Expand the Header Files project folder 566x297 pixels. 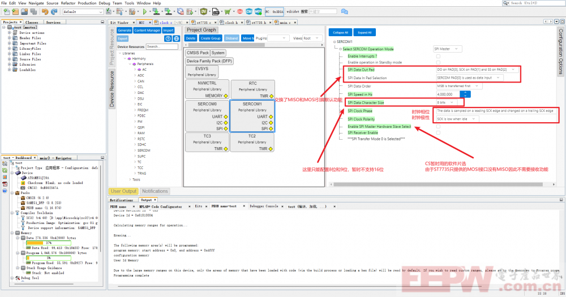(x=10, y=38)
